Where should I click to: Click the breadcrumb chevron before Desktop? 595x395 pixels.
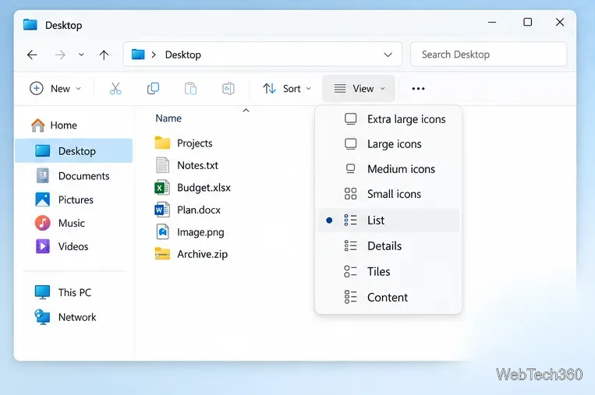[154, 55]
